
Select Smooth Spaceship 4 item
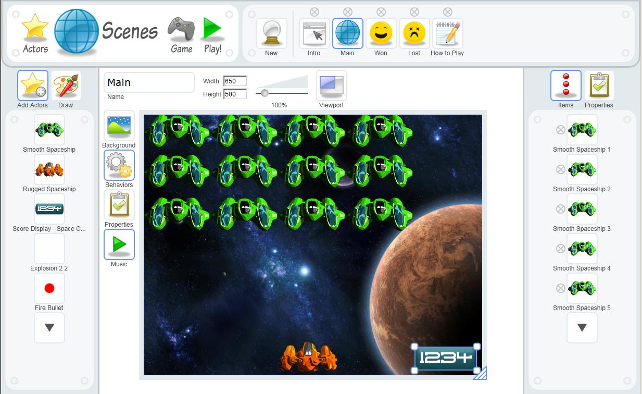(x=582, y=249)
